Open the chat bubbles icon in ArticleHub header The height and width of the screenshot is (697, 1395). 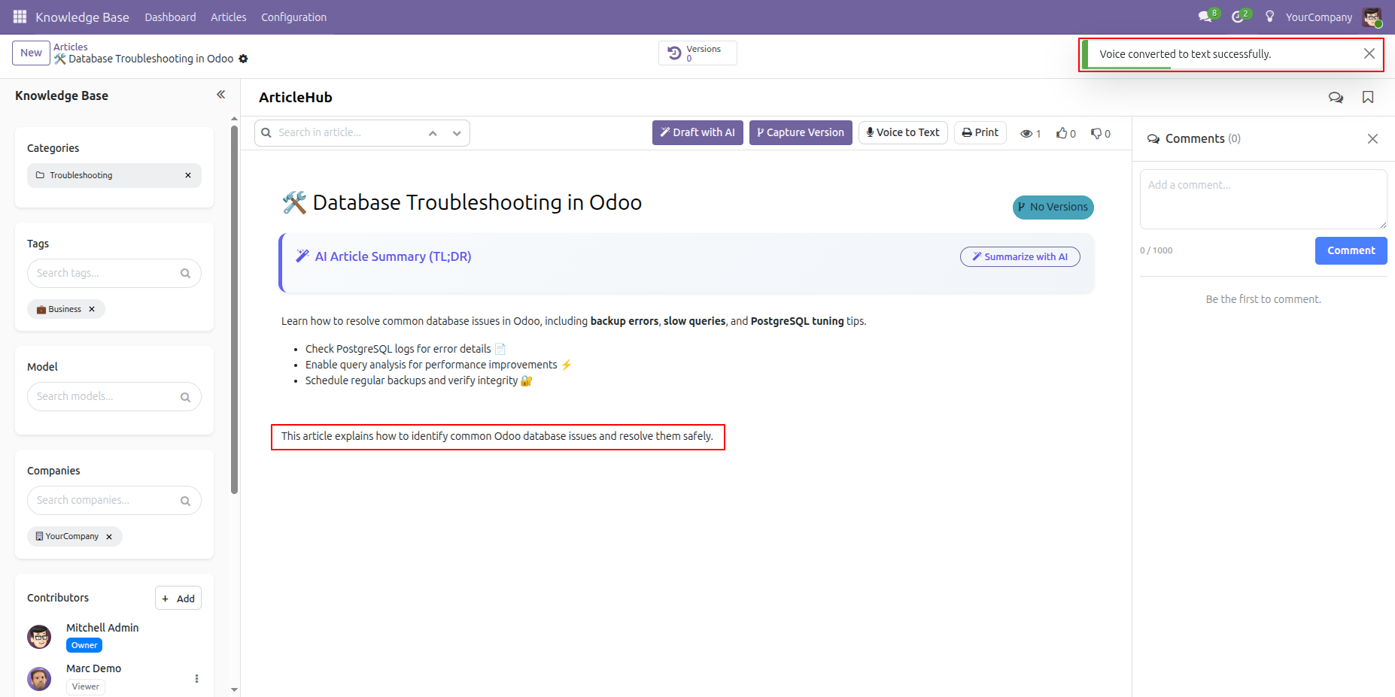tap(1336, 97)
